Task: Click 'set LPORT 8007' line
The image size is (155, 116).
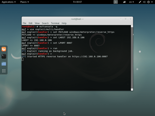Action: 63,43
